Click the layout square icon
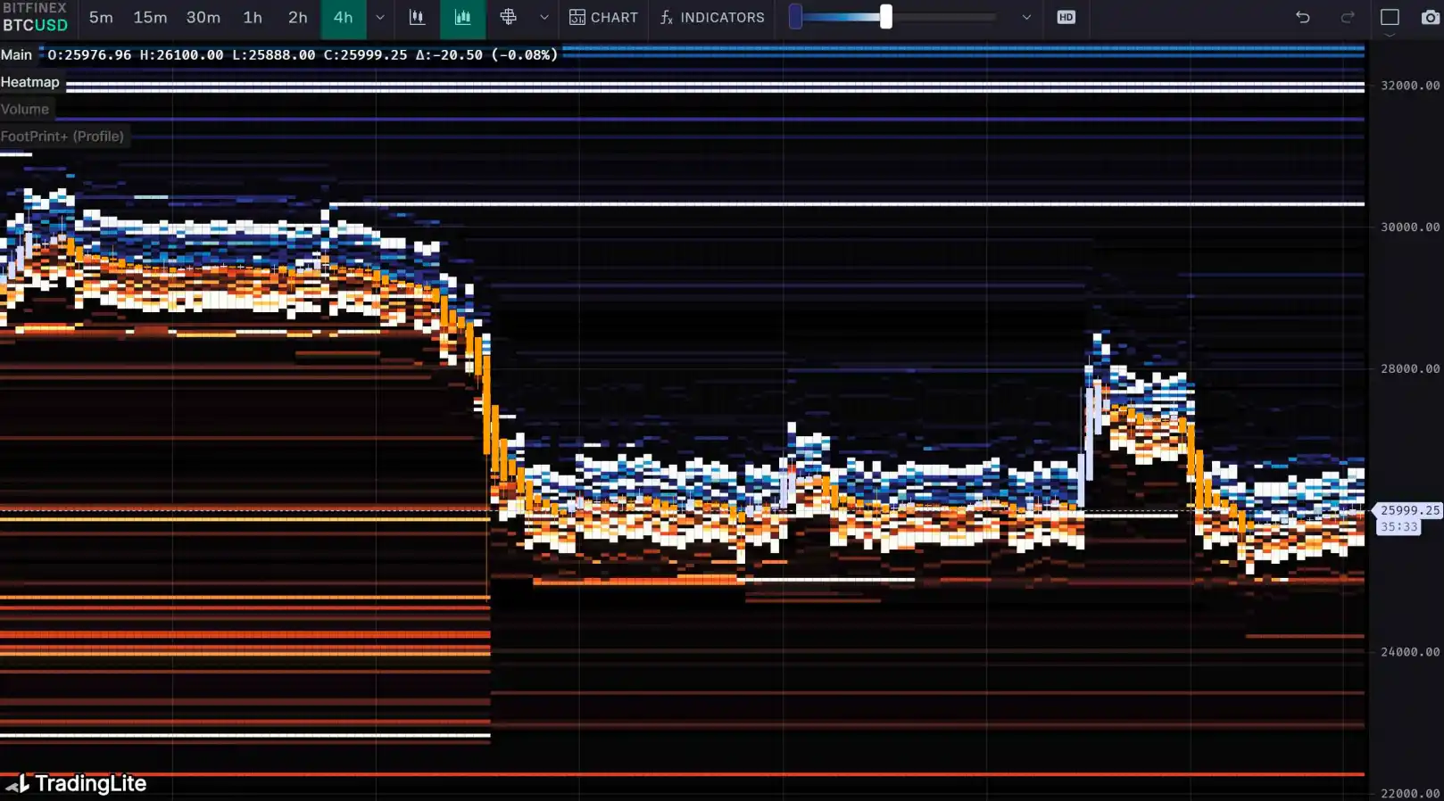The height and width of the screenshot is (801, 1444). [x=1390, y=18]
